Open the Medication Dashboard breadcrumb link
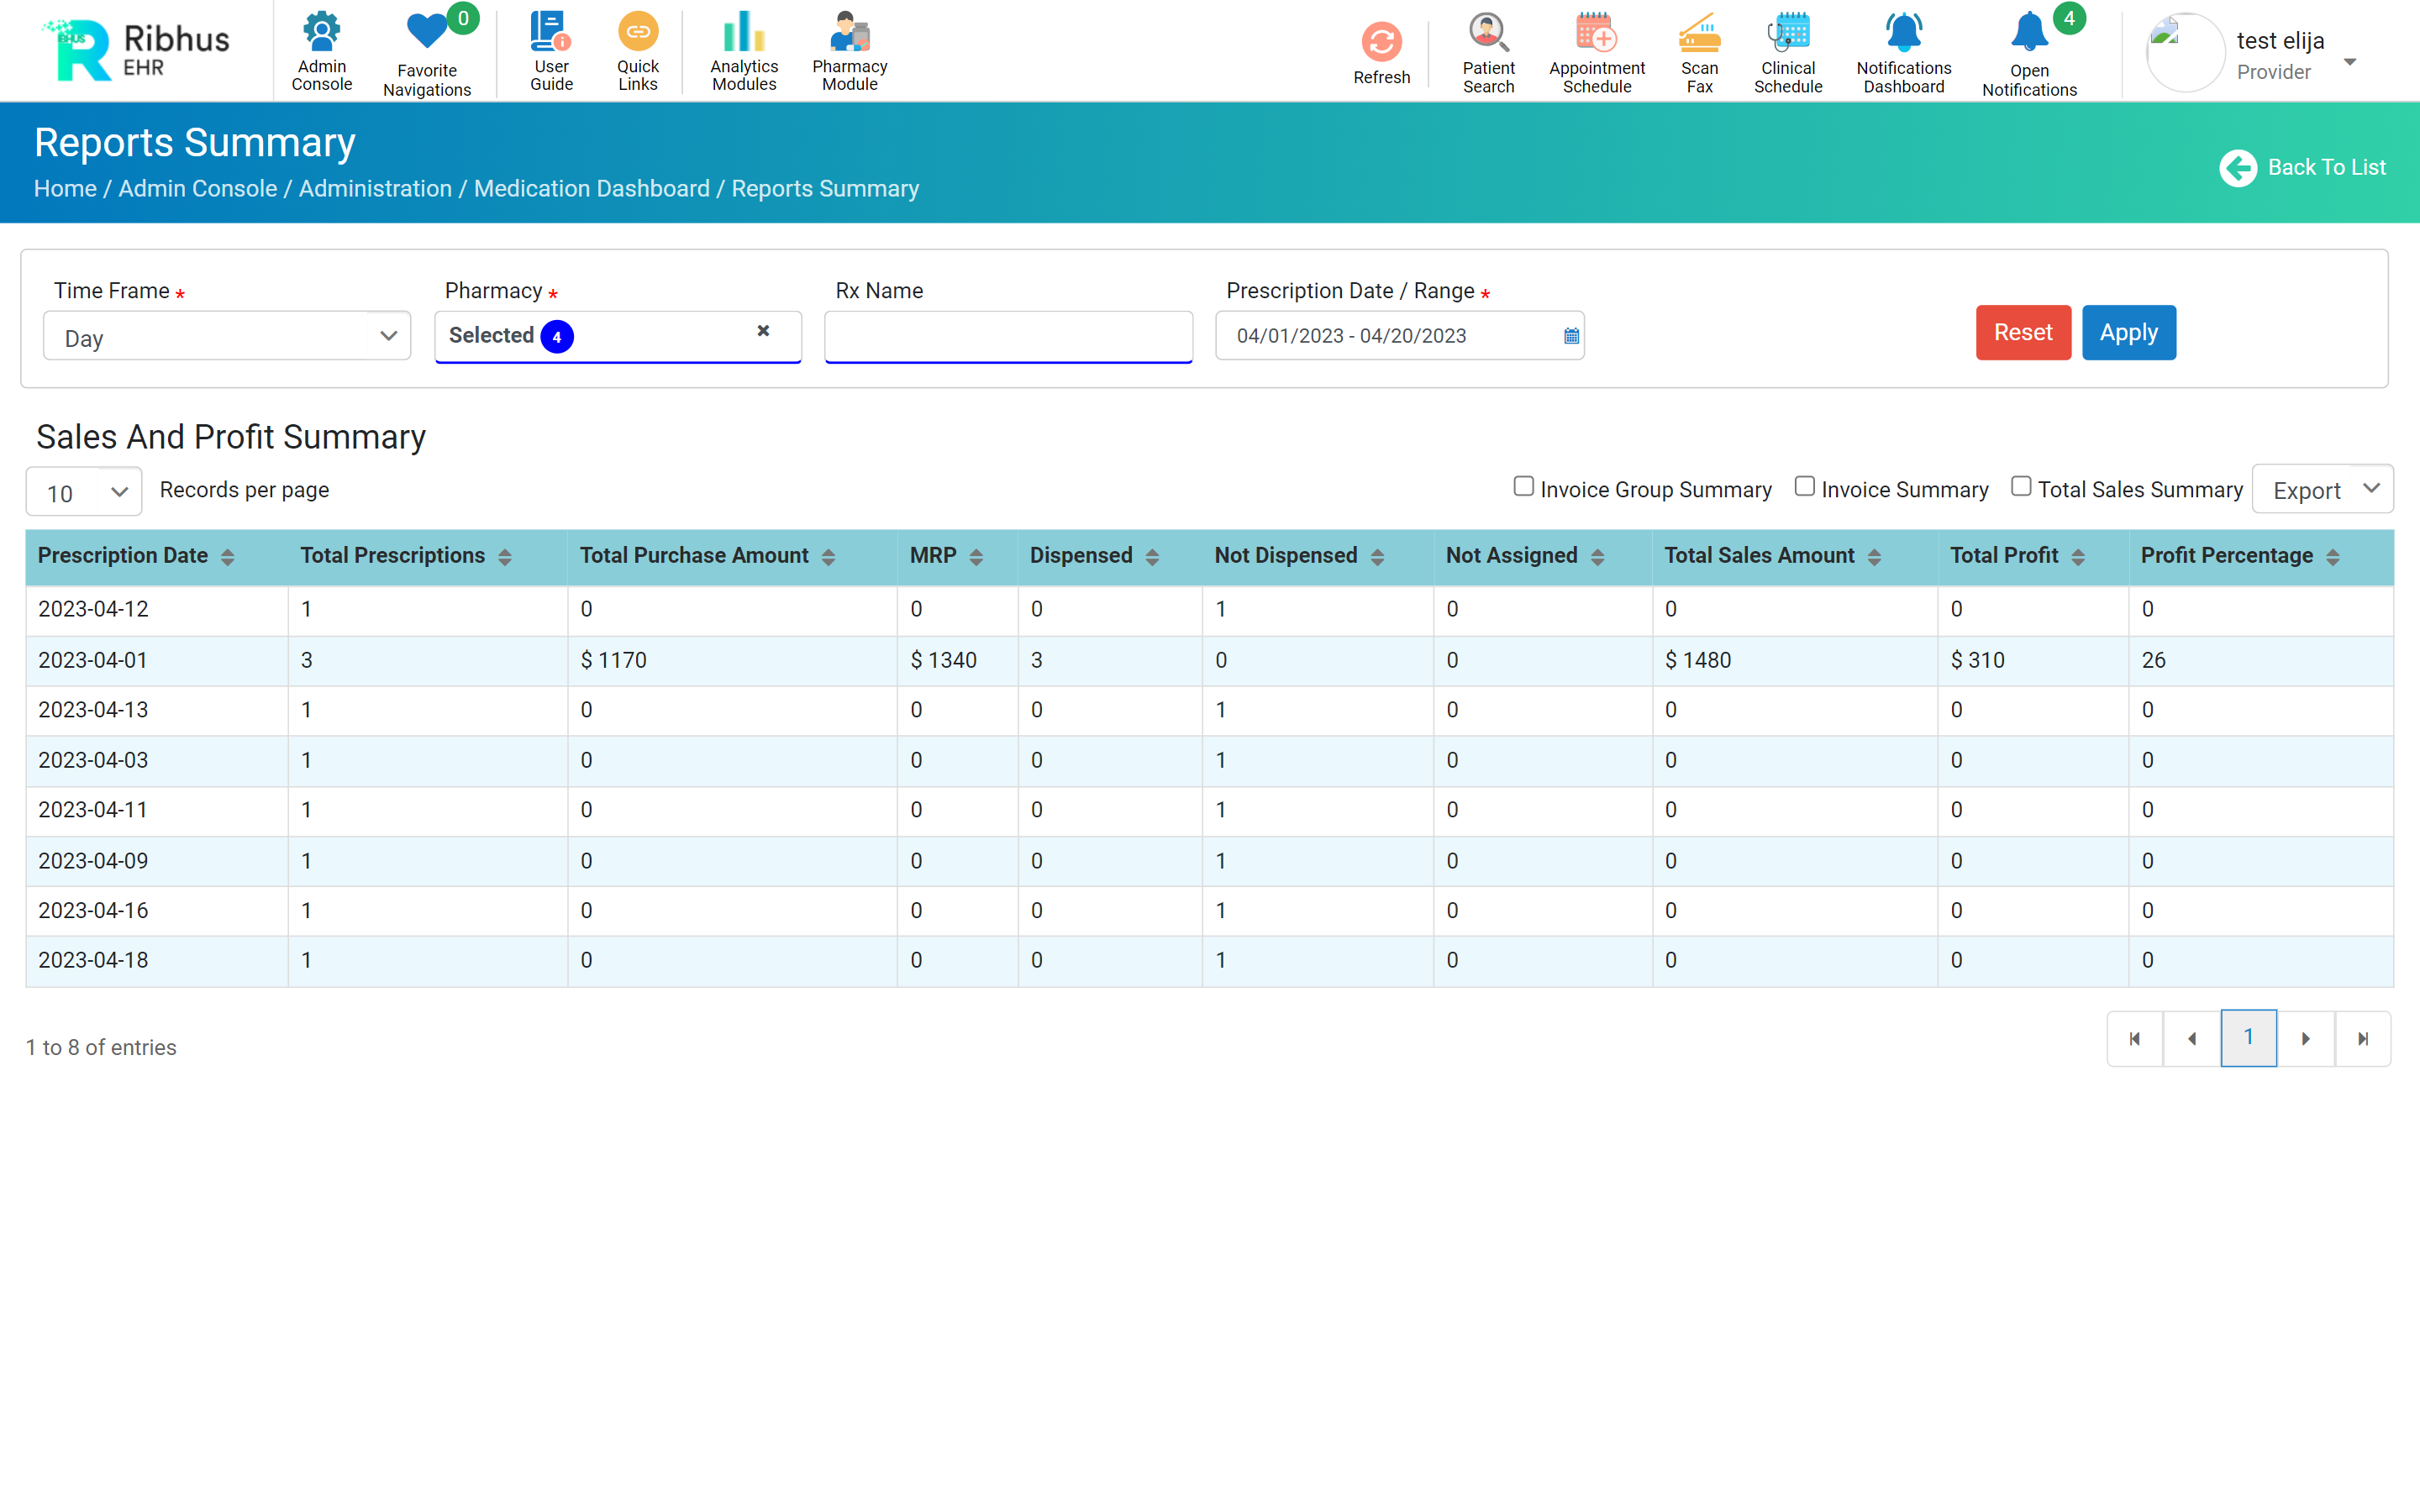The image size is (2420, 1512). pyautogui.click(x=591, y=189)
